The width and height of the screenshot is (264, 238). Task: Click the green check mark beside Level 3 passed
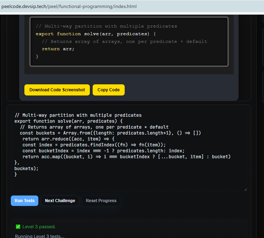click(18, 227)
